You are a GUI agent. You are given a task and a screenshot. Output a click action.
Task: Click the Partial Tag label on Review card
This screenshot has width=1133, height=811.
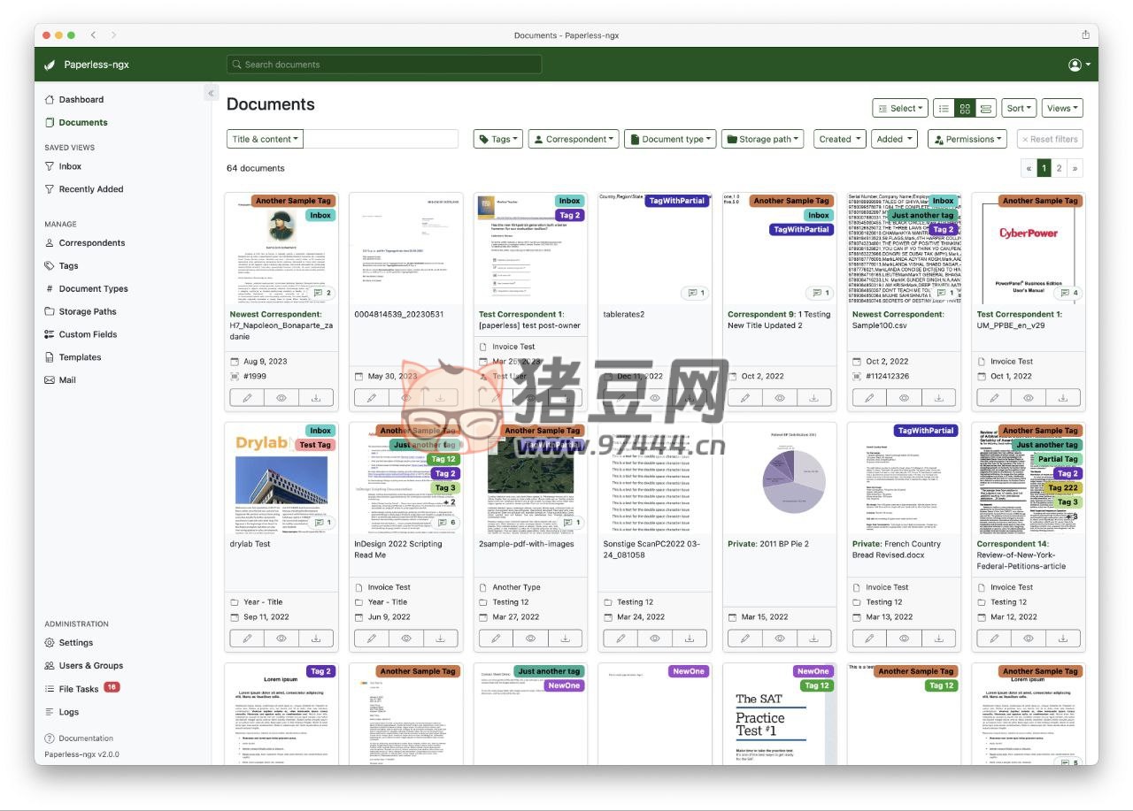[1058, 459]
